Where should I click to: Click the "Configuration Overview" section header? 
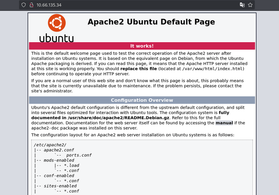click(142, 100)
